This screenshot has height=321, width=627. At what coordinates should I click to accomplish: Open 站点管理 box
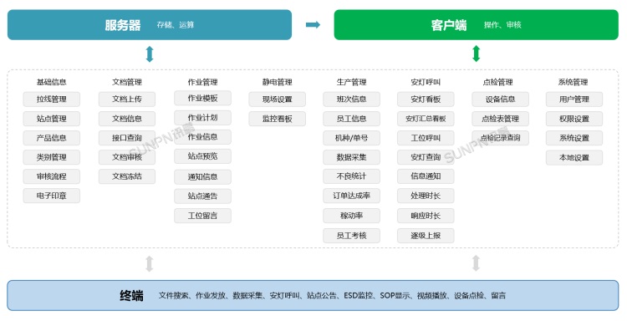(51, 119)
